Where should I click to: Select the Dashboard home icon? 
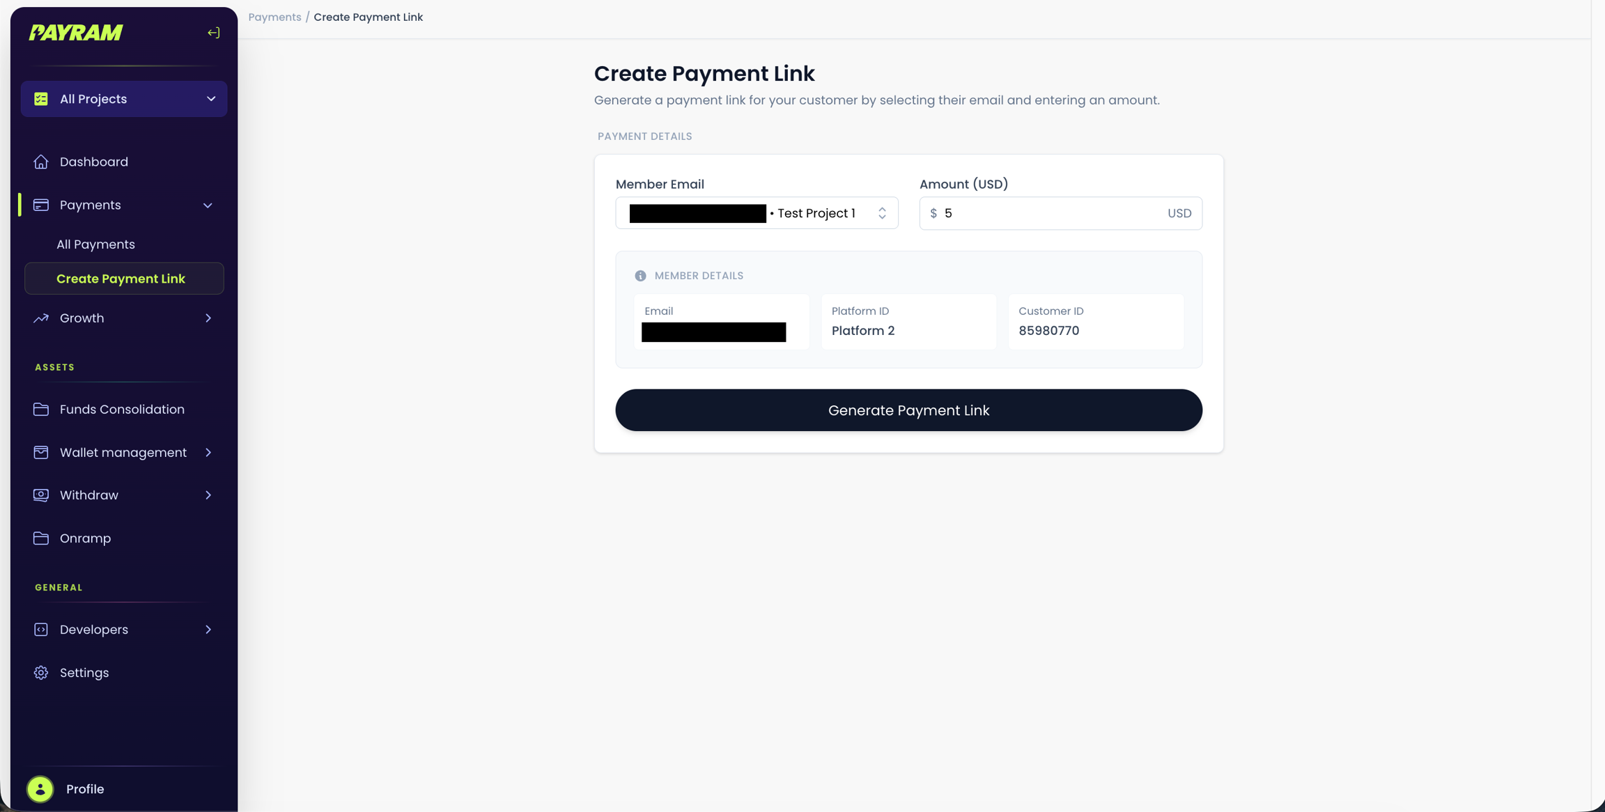[x=41, y=161]
